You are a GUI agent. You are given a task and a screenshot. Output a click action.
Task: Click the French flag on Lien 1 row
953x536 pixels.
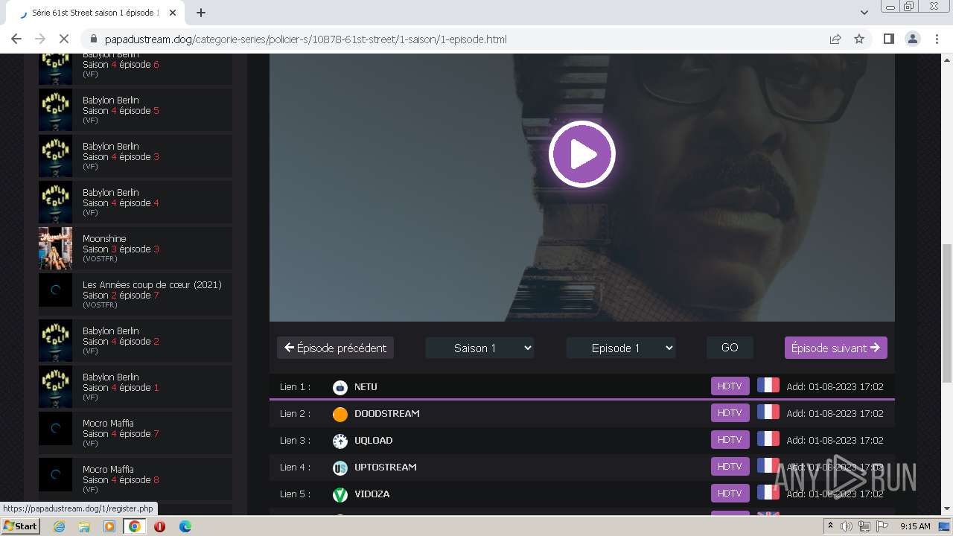pyautogui.click(x=768, y=386)
